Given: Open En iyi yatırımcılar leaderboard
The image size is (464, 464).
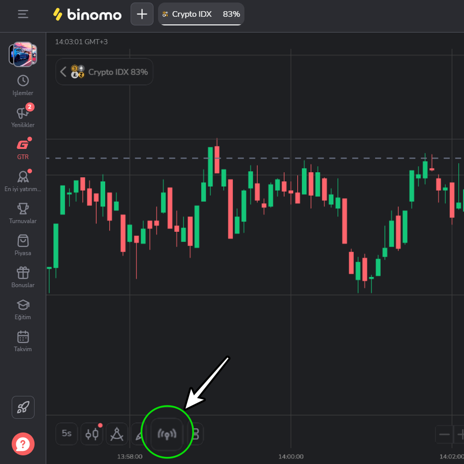Looking at the screenshot, I should [x=23, y=181].
